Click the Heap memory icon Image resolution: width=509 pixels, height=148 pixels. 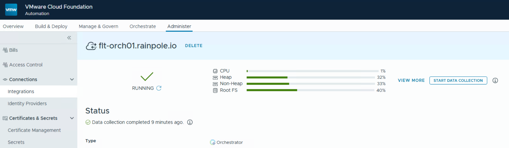[215, 77]
